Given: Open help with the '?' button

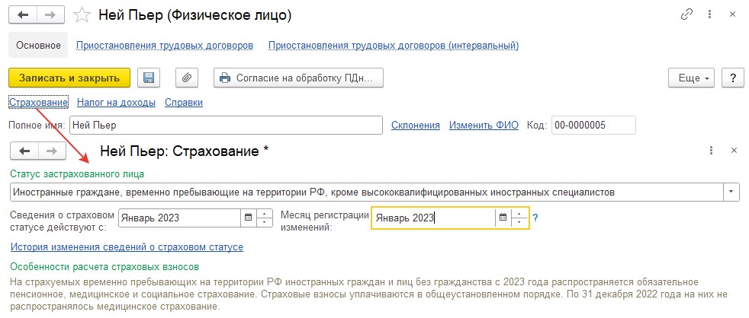Looking at the screenshot, I should click(x=733, y=78).
